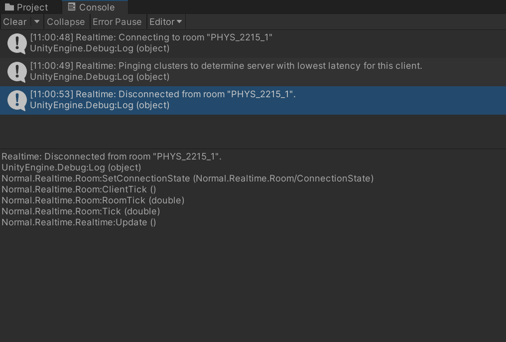Click the Room:ClientTick stack trace line
This screenshot has width=506, height=342.
click(x=79, y=189)
